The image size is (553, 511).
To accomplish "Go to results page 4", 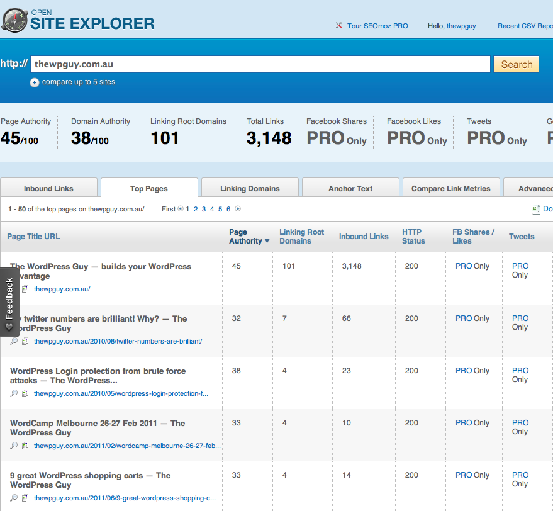I will 212,209.
